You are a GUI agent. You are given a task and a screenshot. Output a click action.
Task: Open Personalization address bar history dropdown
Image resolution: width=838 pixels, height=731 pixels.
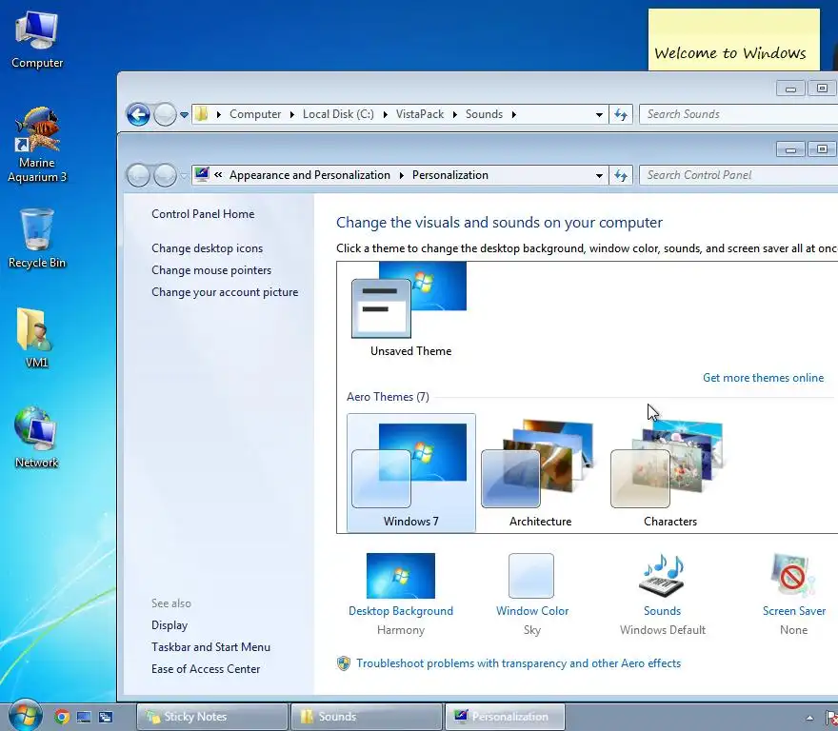coord(599,175)
